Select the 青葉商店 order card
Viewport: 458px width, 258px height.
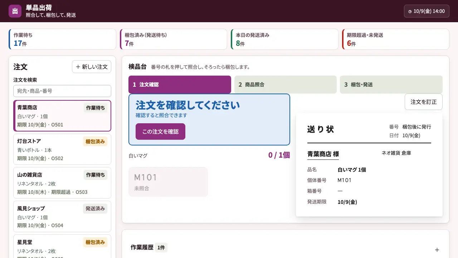(x=62, y=116)
